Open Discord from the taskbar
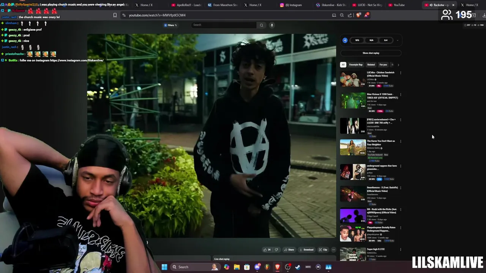The width and height of the screenshot is (486, 273). [257, 267]
